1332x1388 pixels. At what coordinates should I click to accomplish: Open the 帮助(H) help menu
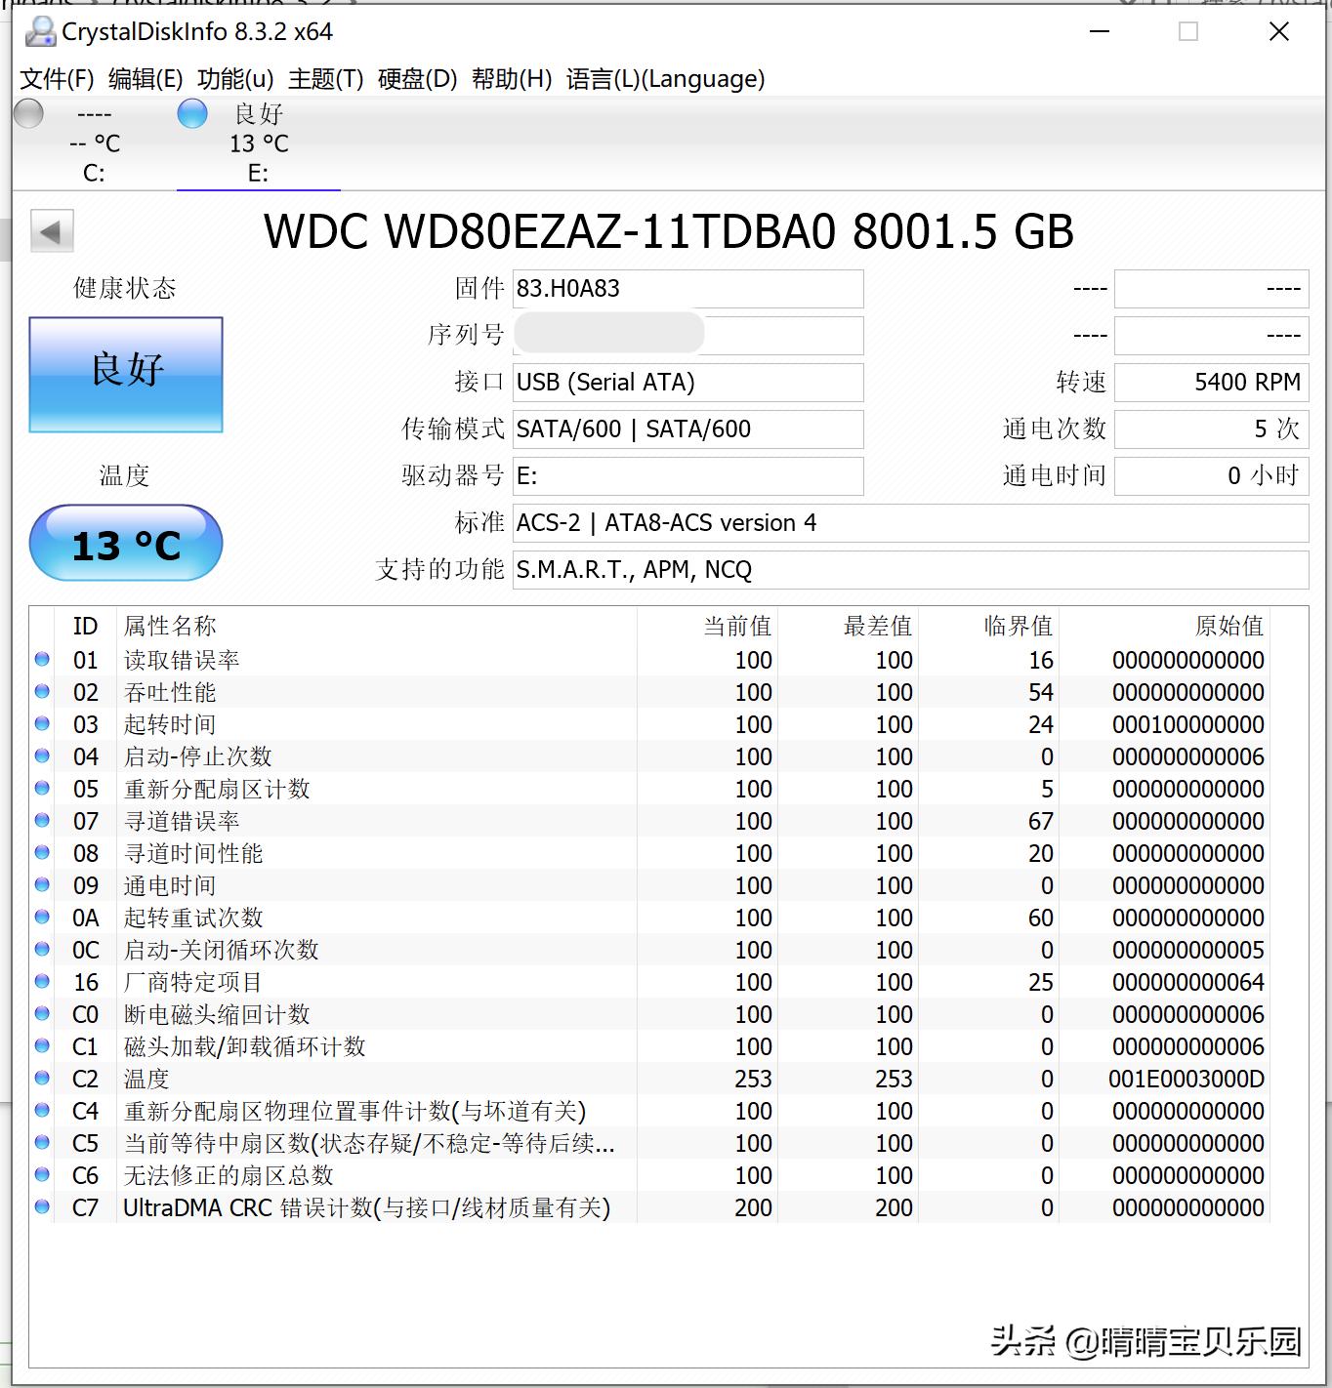pos(512,80)
